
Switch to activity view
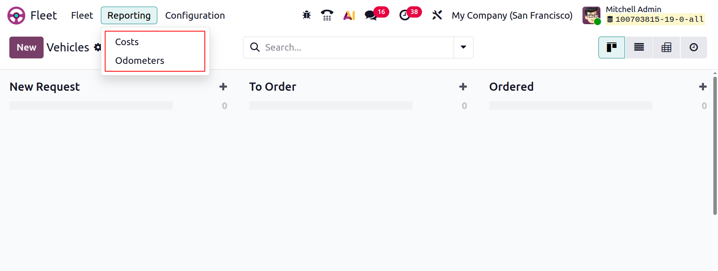pyautogui.click(x=693, y=48)
